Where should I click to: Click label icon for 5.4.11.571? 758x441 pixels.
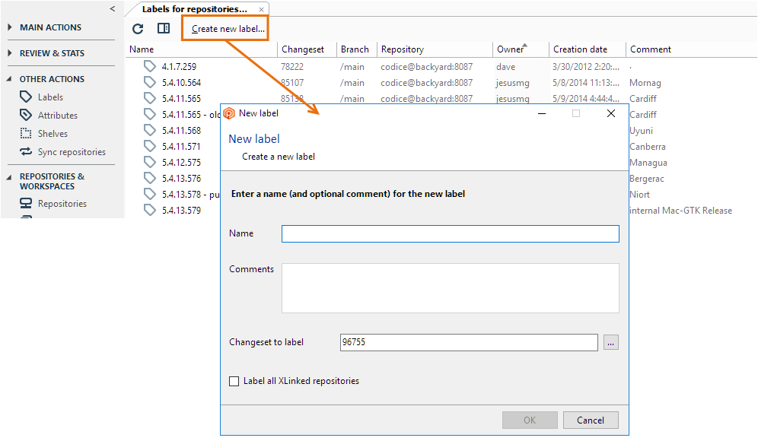(150, 146)
